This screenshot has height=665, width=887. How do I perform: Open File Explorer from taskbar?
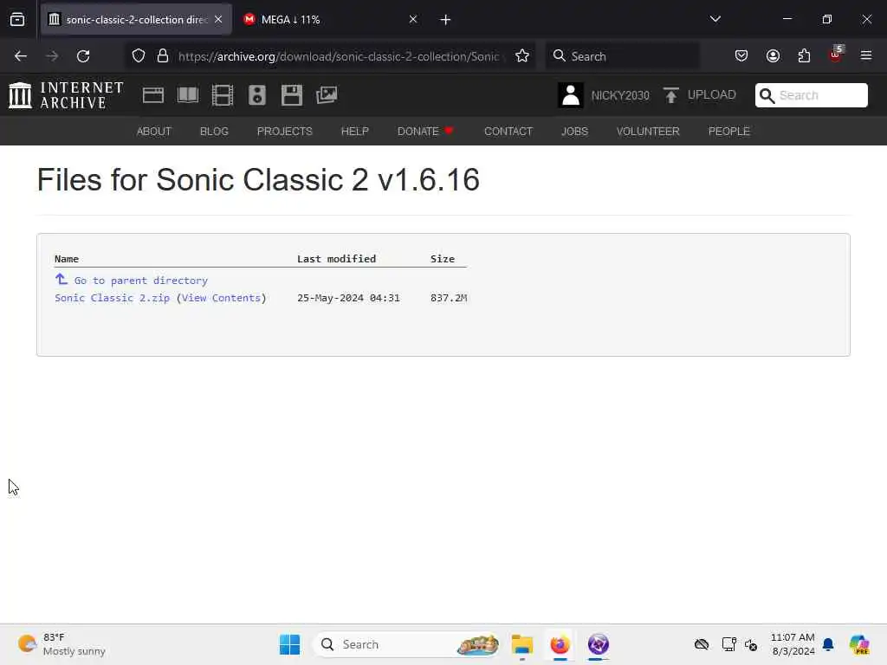click(x=522, y=644)
